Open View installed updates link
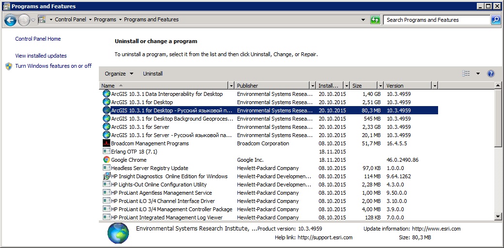 click(41, 56)
